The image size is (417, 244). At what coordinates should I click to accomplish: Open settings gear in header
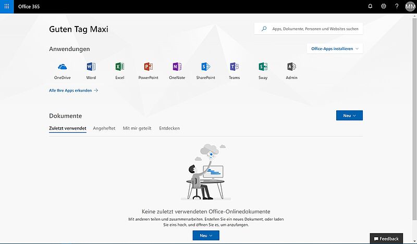[x=384, y=6]
